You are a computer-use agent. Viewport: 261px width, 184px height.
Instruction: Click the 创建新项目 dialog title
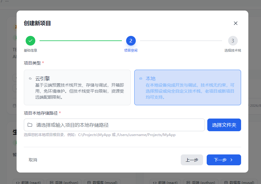point(37,23)
